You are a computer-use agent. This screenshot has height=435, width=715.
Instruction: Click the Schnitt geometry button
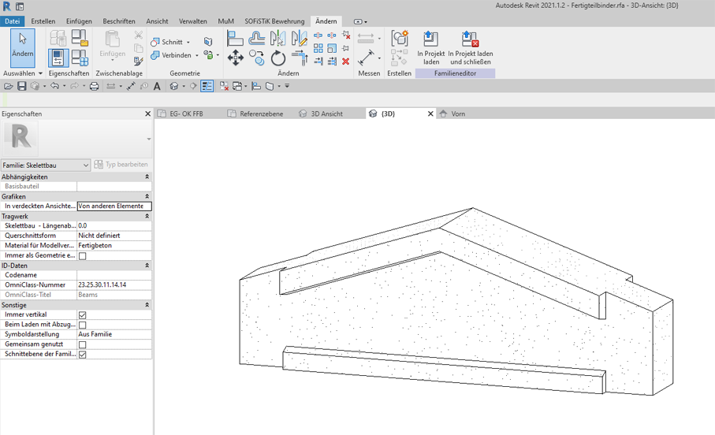tap(171, 42)
